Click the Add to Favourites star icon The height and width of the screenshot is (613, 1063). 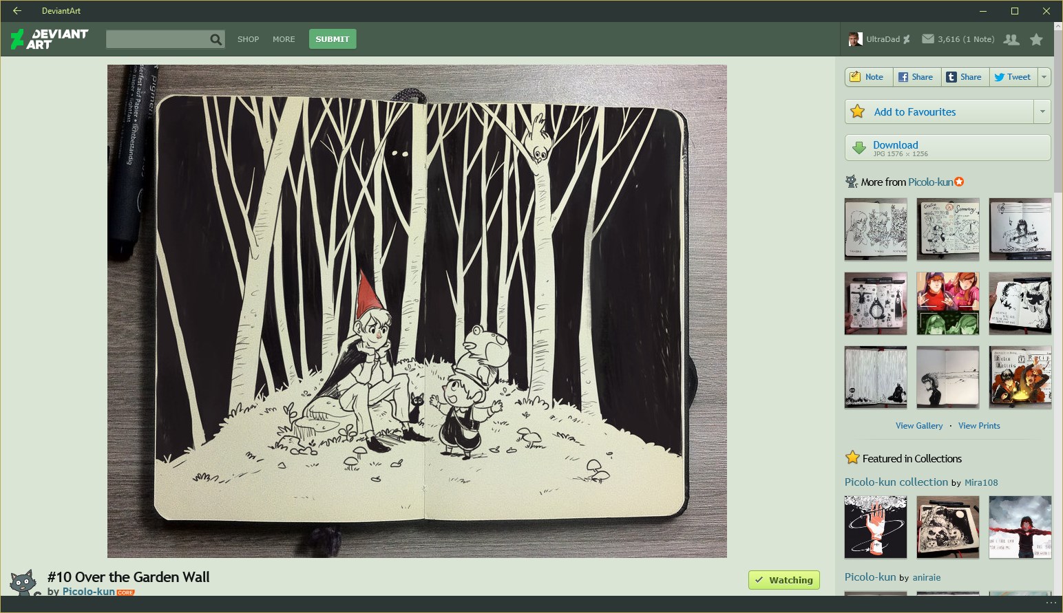click(858, 111)
